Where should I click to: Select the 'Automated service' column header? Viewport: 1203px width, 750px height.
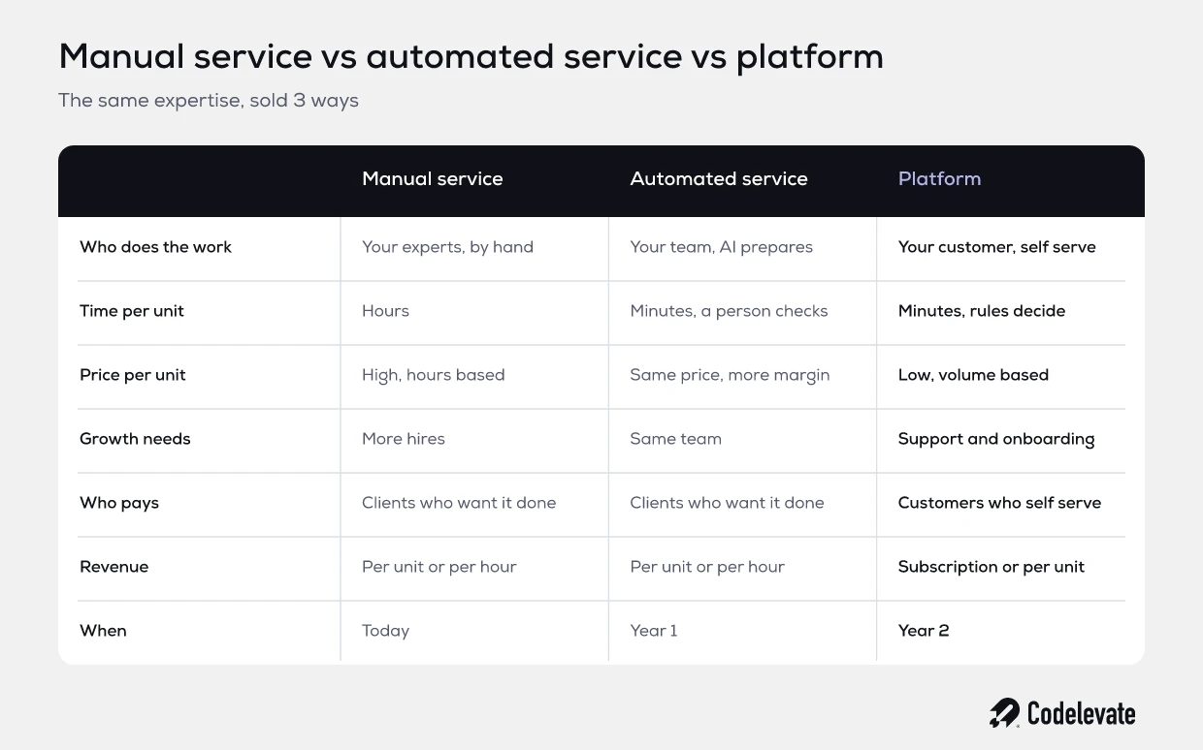coord(719,179)
